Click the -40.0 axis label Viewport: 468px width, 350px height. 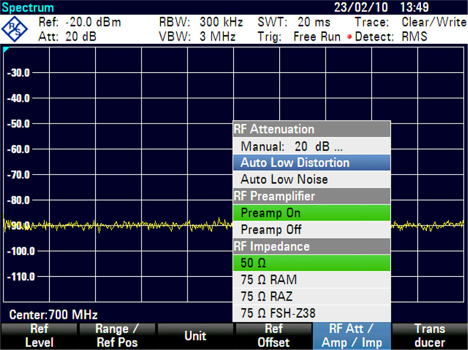tap(18, 98)
